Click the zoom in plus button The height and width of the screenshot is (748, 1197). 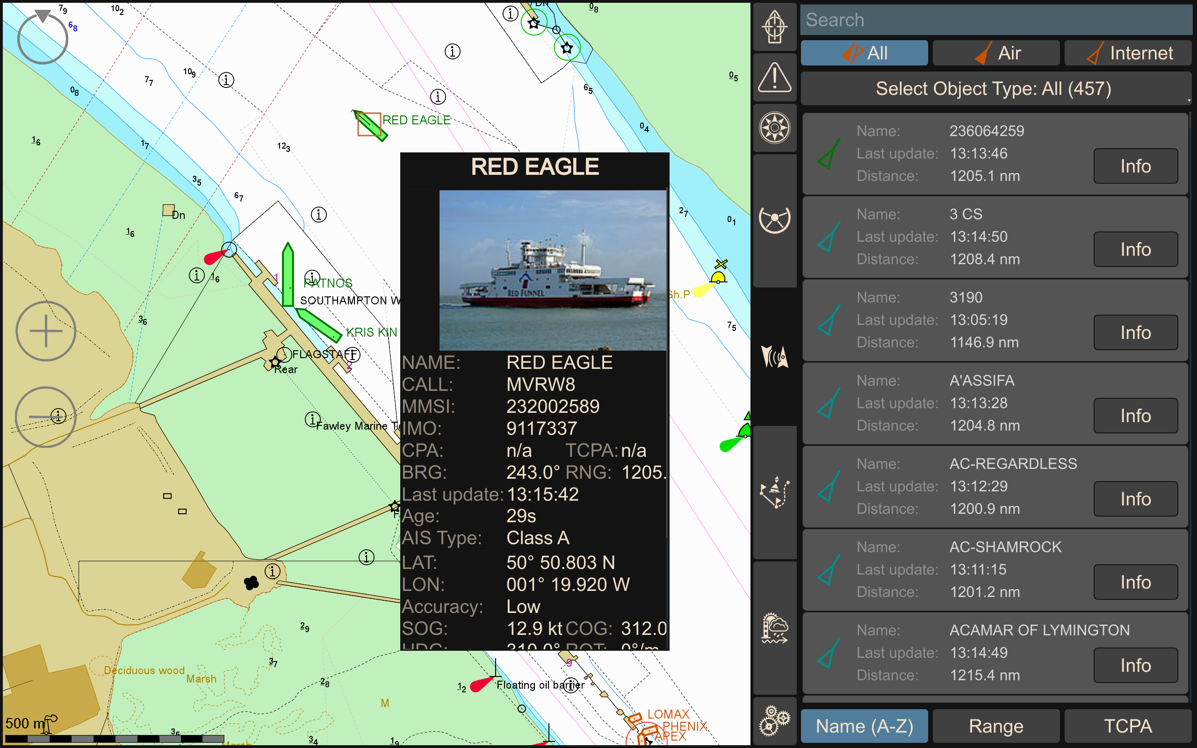pyautogui.click(x=45, y=331)
